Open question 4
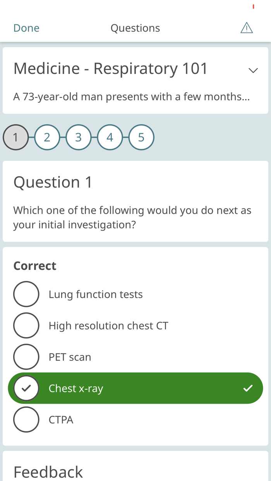271x481 pixels. (x=110, y=137)
